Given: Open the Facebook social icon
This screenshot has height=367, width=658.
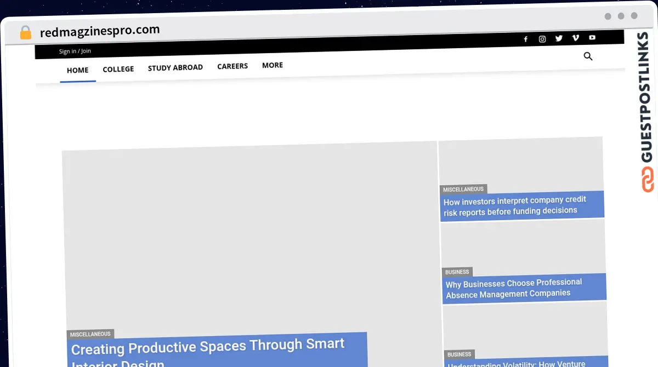Looking at the screenshot, I should [525, 39].
